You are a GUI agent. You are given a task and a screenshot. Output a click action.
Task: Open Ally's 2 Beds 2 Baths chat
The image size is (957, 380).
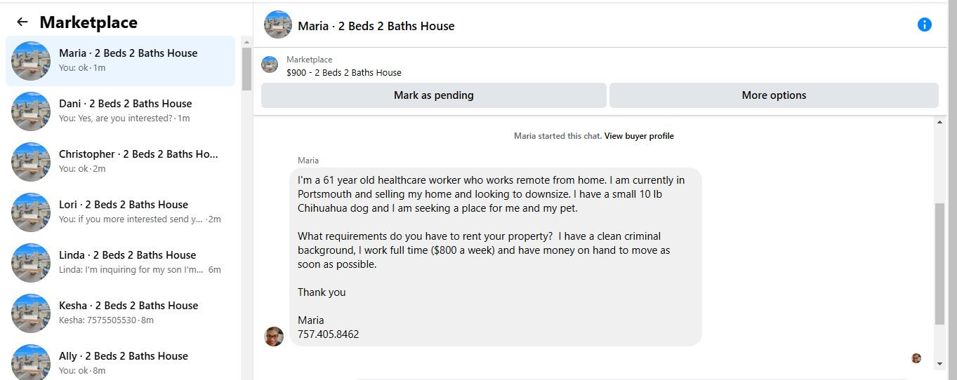tap(121, 361)
